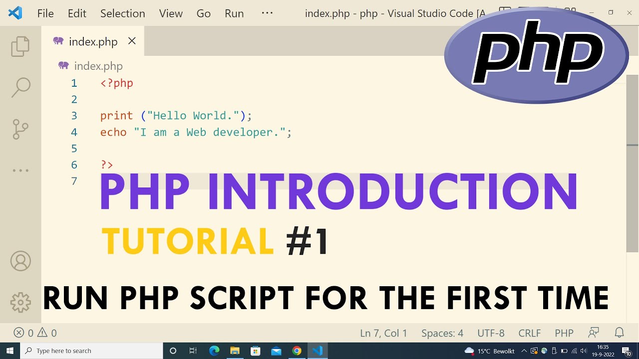Click the echo "I am a Web developer." line
The height and width of the screenshot is (359, 639).
tap(196, 132)
